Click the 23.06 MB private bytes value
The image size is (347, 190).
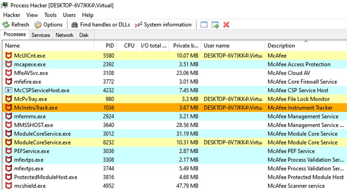187,73
